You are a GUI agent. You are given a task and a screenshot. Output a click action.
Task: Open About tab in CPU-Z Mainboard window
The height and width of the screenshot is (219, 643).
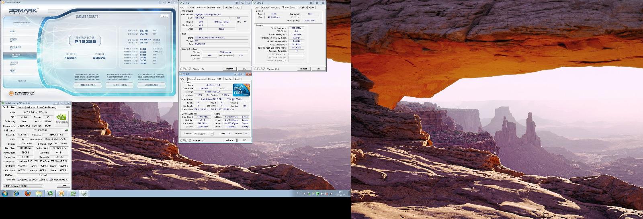[x=237, y=7]
